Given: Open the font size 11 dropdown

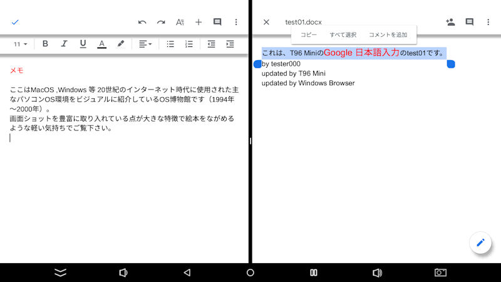Looking at the screenshot, I should (x=21, y=44).
